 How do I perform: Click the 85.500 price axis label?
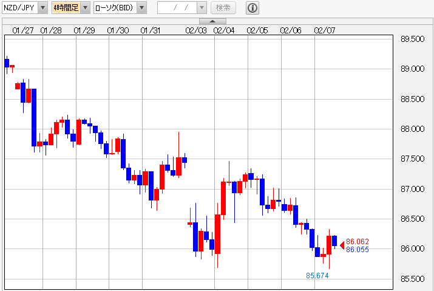[x=413, y=279]
